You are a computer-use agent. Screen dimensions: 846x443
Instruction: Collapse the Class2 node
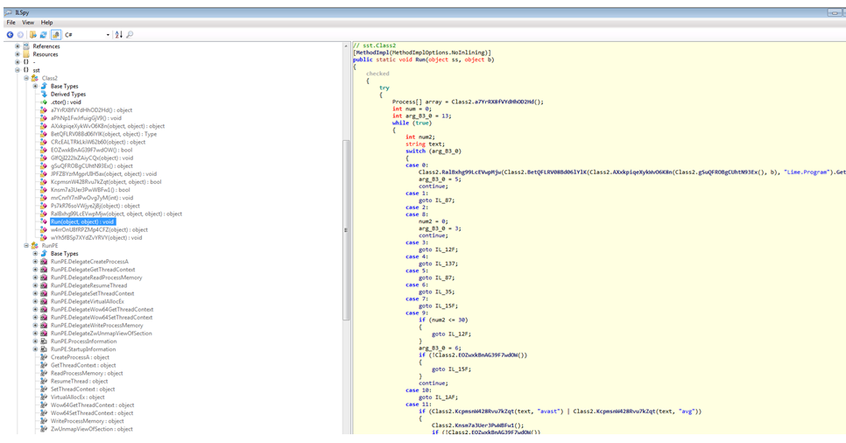[x=26, y=78]
